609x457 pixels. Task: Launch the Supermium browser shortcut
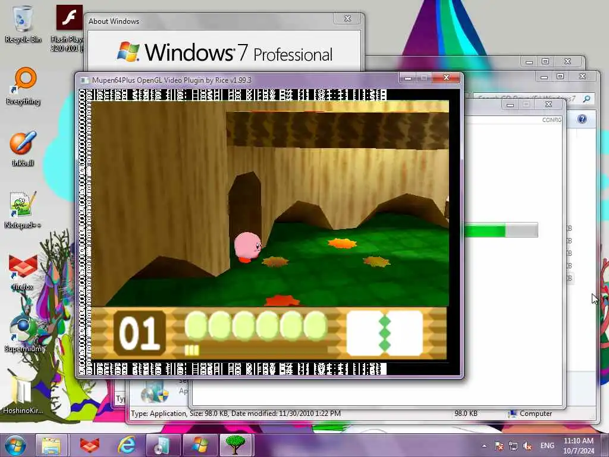[x=23, y=333]
